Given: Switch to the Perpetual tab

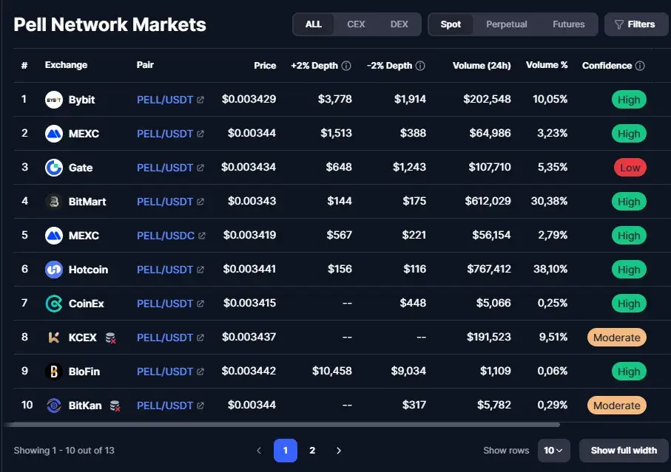Looking at the screenshot, I should (x=506, y=24).
